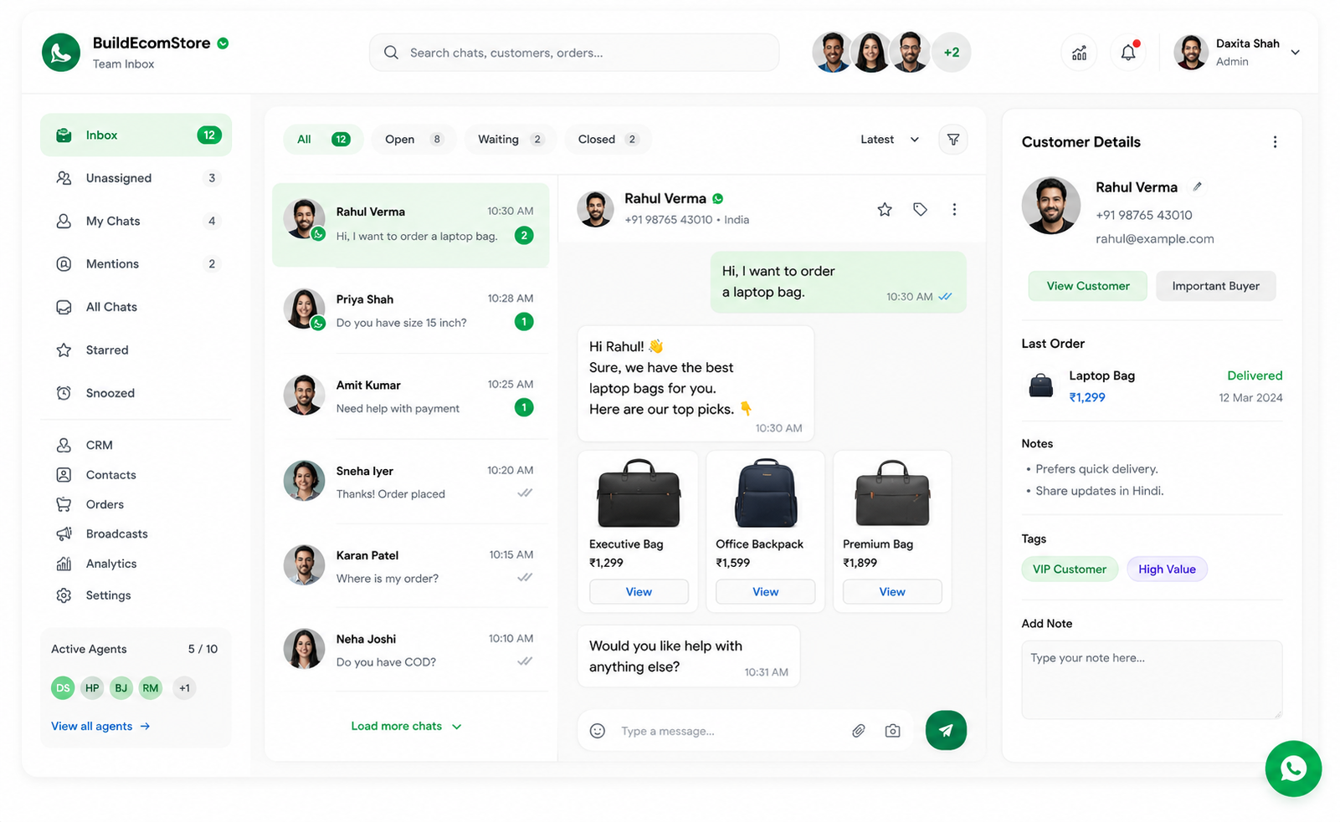1340x822 pixels.
Task: Open camera to send photo
Action: coord(893,731)
